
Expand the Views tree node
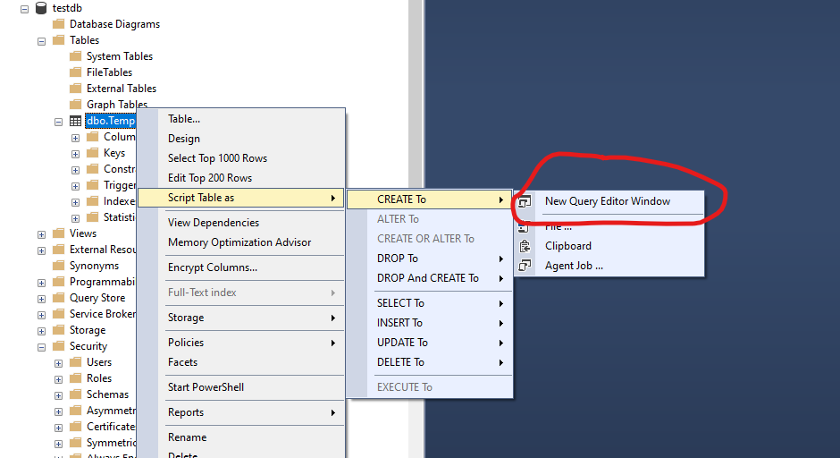[x=41, y=233]
